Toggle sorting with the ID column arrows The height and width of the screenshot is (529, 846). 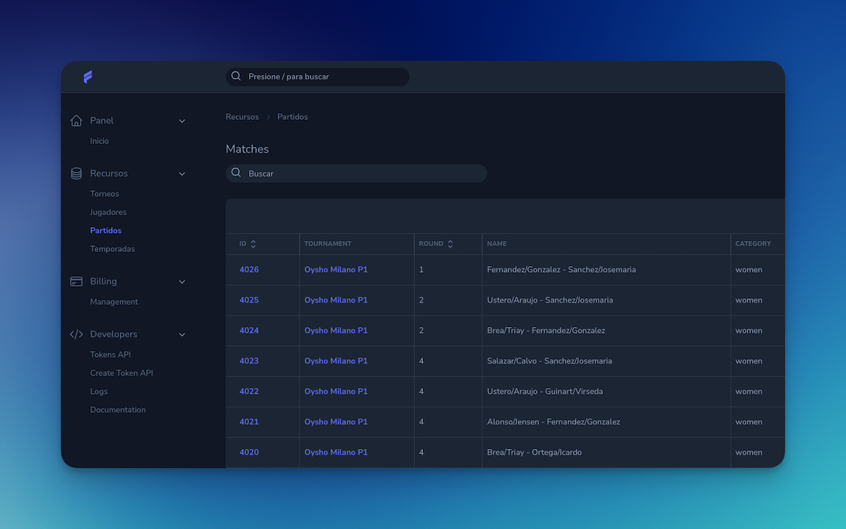pyautogui.click(x=254, y=243)
